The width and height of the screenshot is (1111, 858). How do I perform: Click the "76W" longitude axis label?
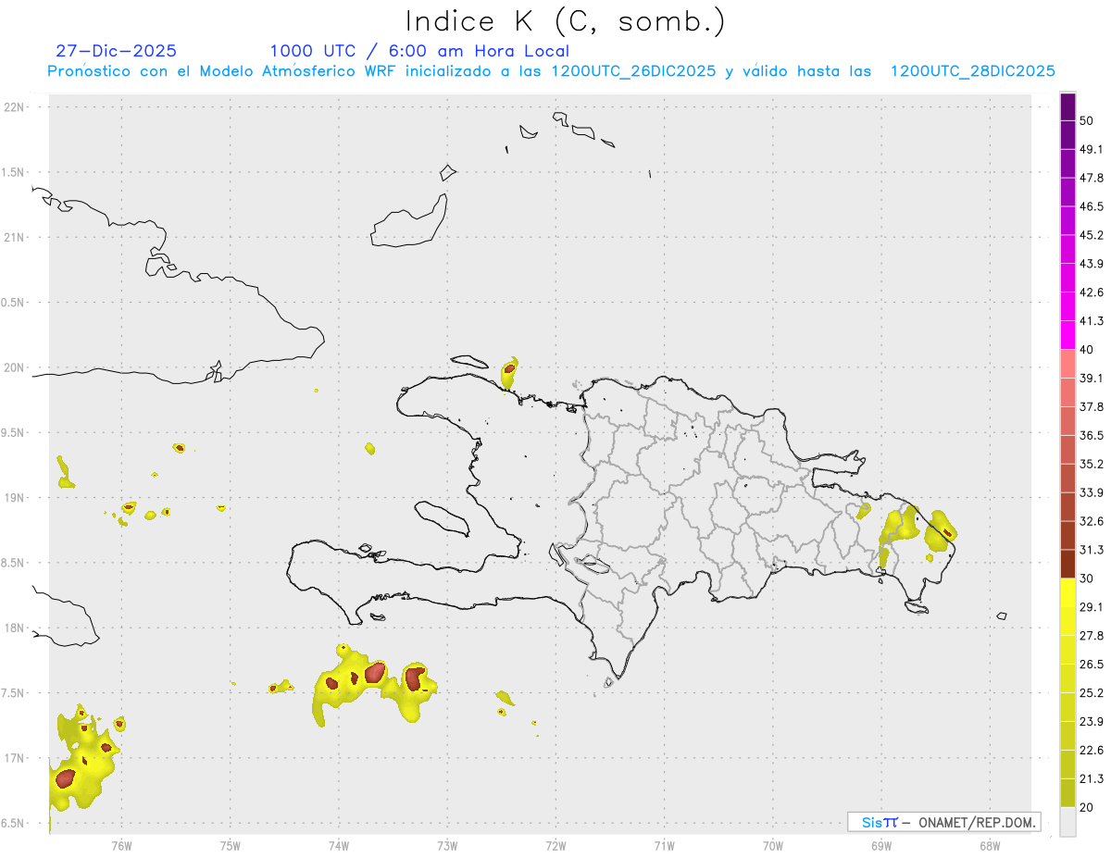121,845
